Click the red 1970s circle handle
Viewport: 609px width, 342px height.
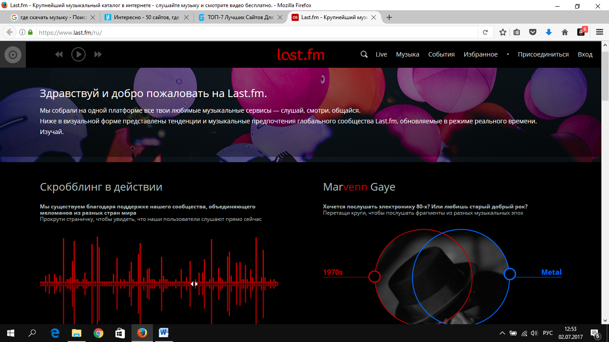point(374,277)
